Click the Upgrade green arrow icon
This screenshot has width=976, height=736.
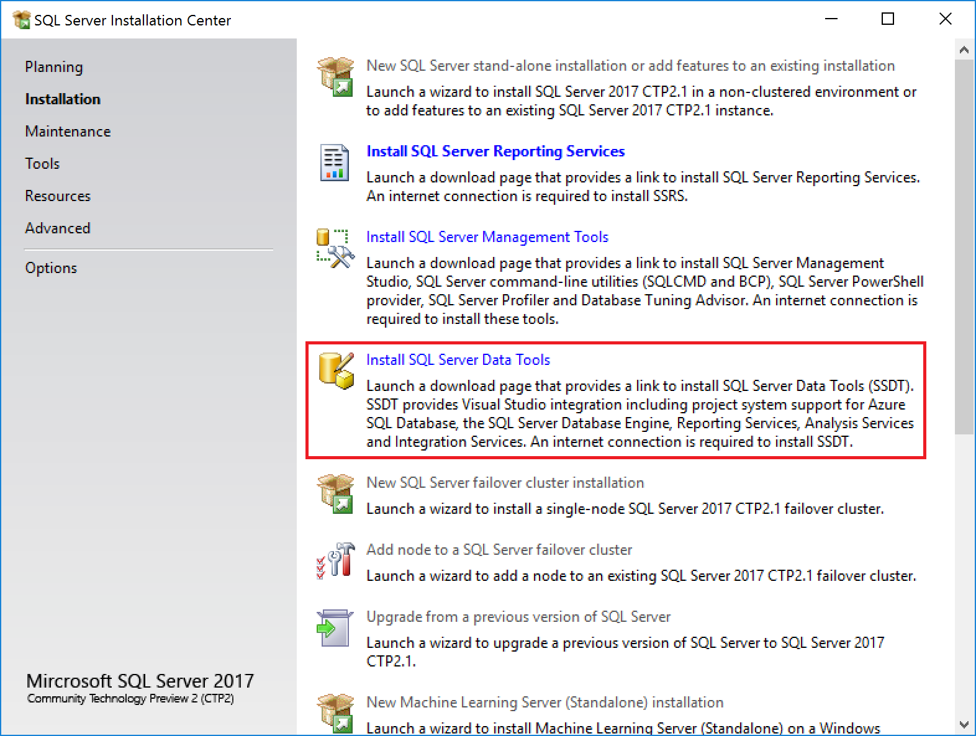(335, 628)
